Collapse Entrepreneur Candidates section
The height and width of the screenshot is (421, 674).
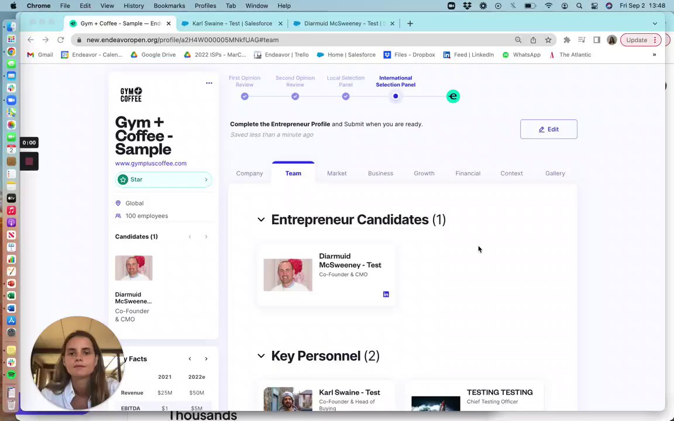[261, 219]
